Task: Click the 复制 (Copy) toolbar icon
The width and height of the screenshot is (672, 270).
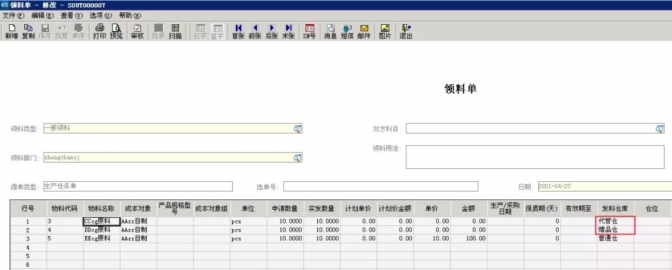Action: pyautogui.click(x=28, y=31)
